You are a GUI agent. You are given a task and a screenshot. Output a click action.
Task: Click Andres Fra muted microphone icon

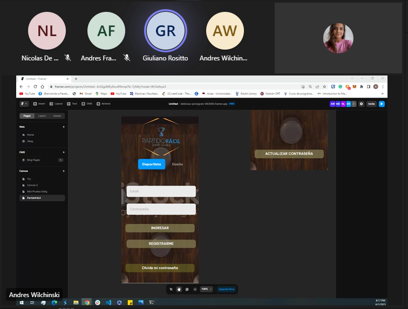127,58
